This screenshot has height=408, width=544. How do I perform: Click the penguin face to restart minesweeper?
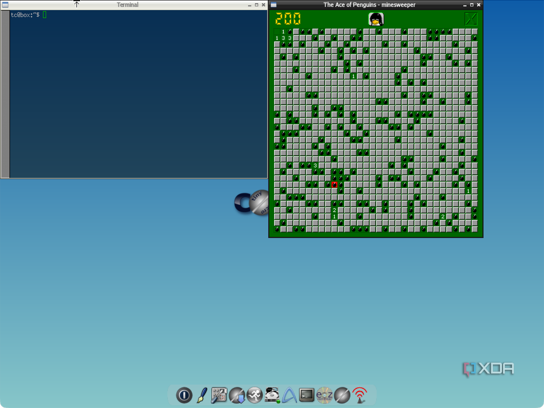(376, 19)
